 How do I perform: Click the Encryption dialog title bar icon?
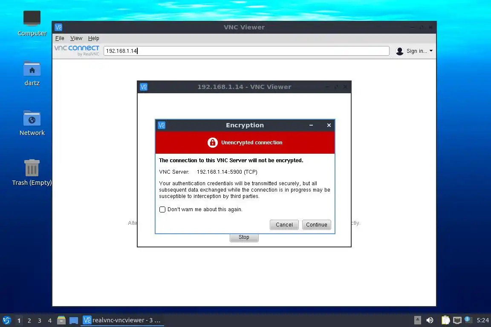[x=162, y=125]
